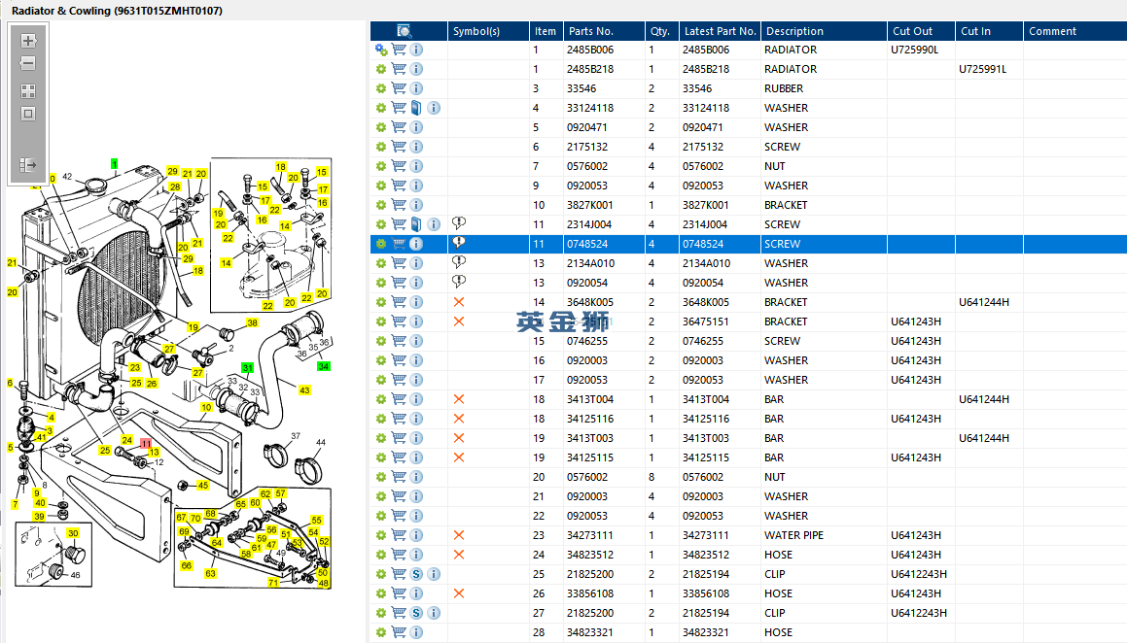
Task: Click the gear icon for nut 0576002 item 7
Action: coord(381,166)
